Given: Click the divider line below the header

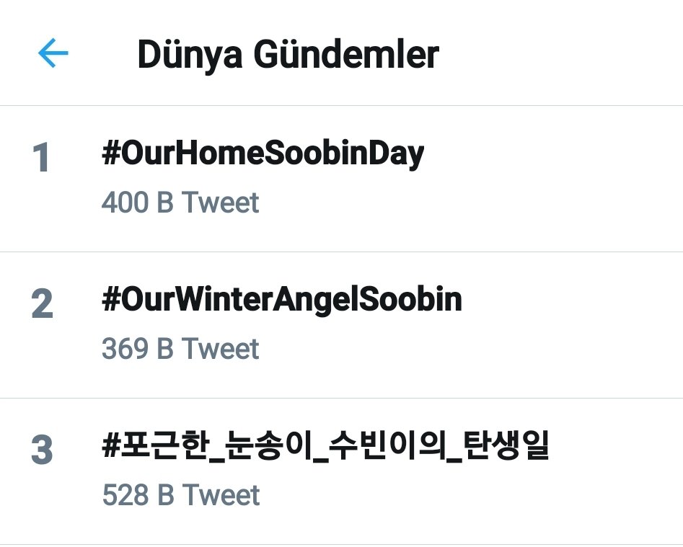Looking at the screenshot, I should pyautogui.click(x=341, y=106).
